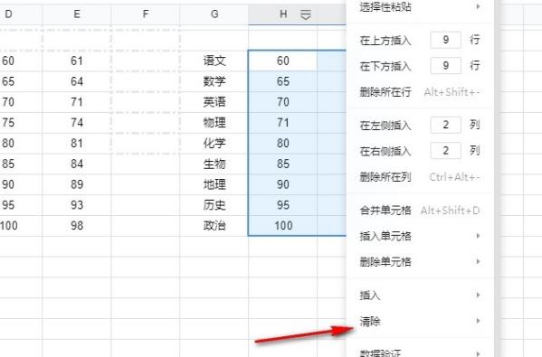
Task: Click cell containing 英语
Action: pyautogui.click(x=214, y=102)
